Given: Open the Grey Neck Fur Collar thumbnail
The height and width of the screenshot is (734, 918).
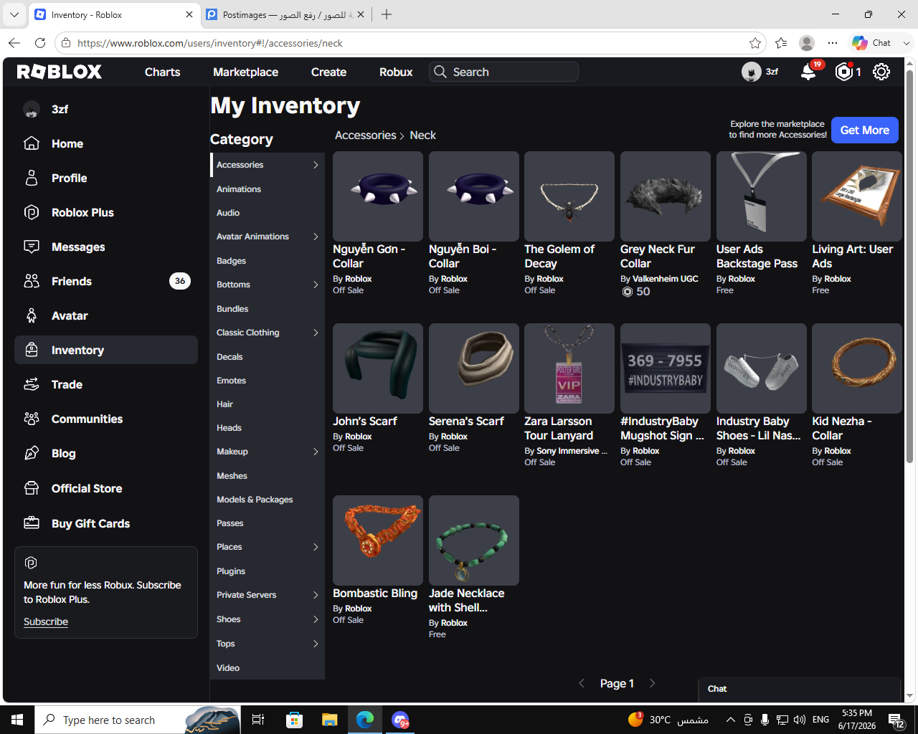Looking at the screenshot, I should [666, 196].
